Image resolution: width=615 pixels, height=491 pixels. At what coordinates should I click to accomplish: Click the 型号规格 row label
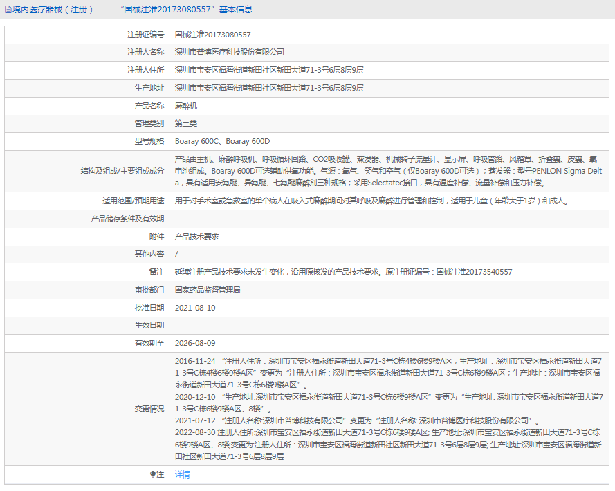(149, 141)
